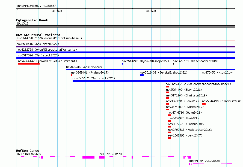Click the esv3644798 1000GenomesConsortiumPhase3 label
The image size is (243, 167).
point(49,38)
